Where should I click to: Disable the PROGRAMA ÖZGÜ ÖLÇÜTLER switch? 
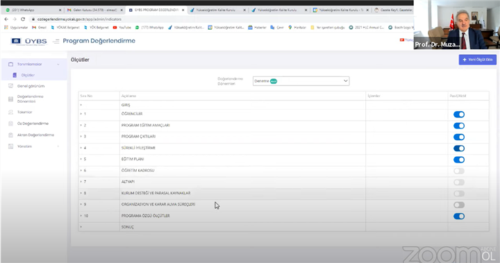459,216
